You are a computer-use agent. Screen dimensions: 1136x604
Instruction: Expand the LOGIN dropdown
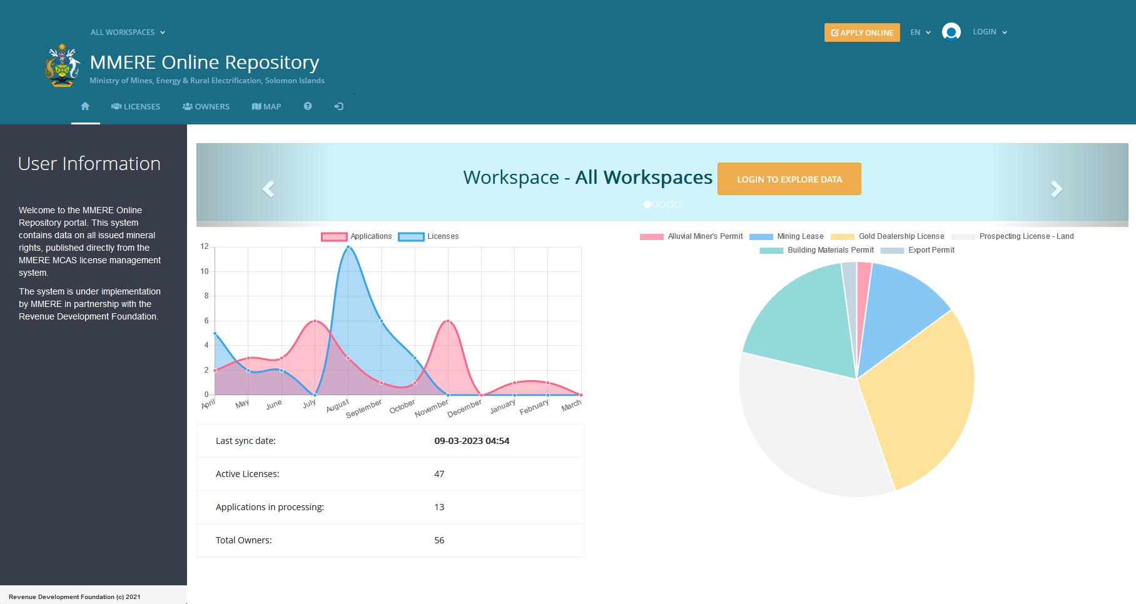(990, 32)
